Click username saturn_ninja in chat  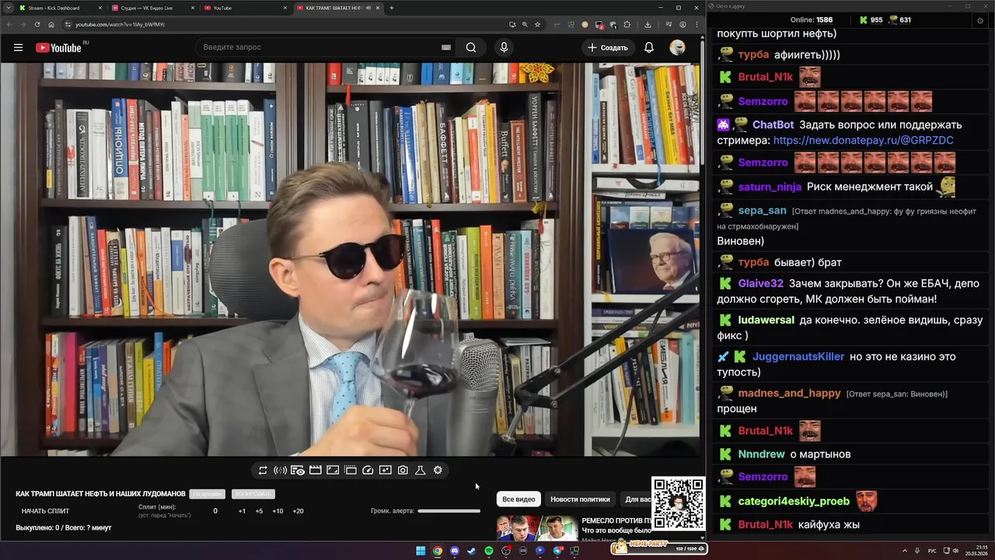(770, 187)
